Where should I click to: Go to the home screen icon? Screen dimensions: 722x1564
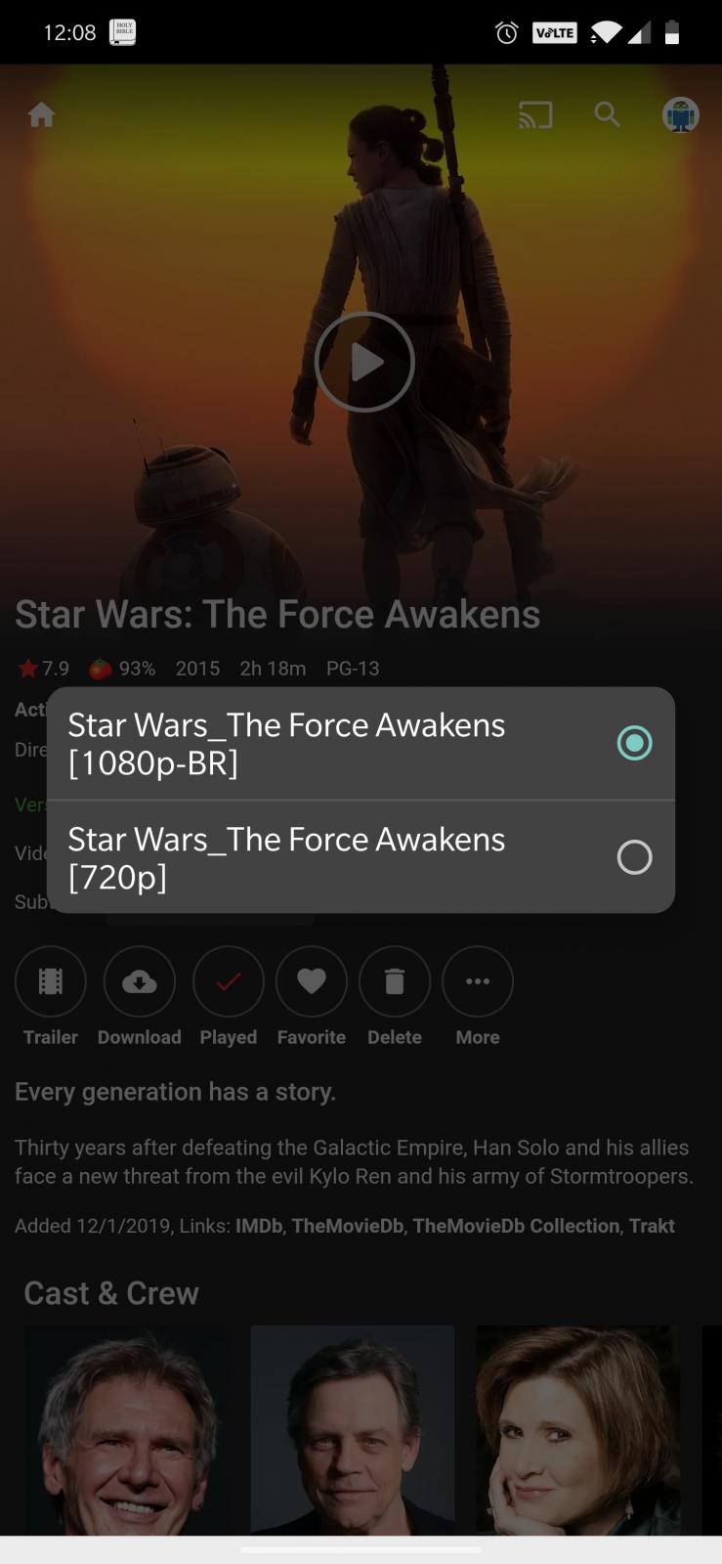click(41, 115)
